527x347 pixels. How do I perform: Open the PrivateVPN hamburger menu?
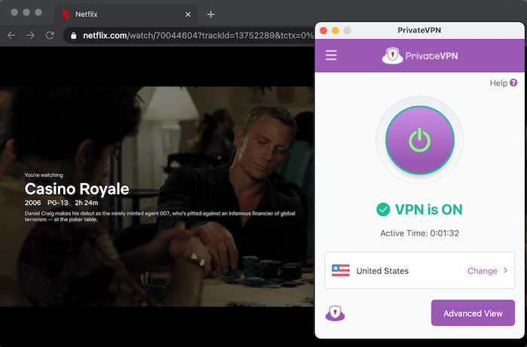click(331, 56)
